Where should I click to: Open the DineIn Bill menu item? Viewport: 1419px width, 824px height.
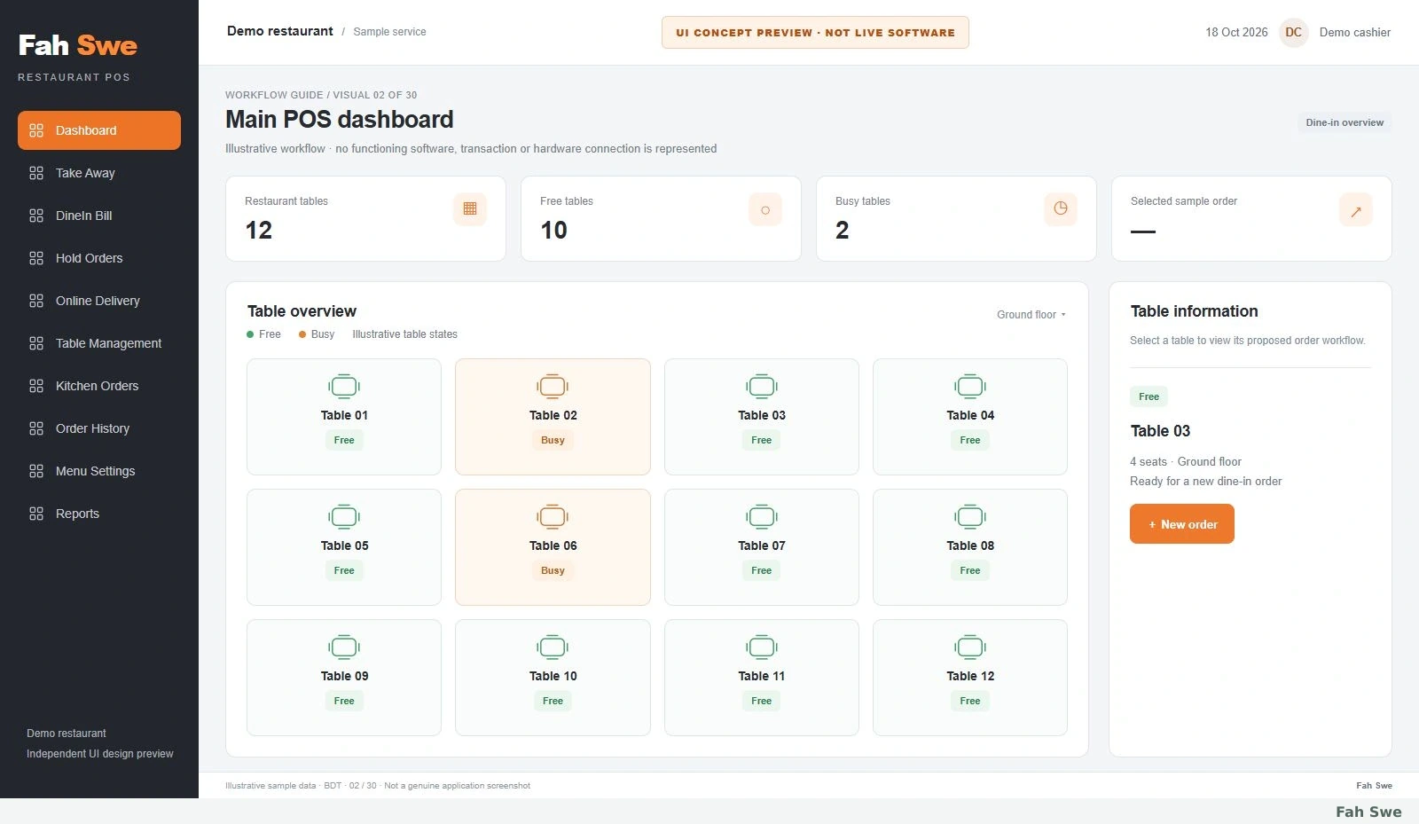click(x=99, y=216)
